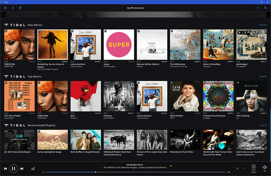
Task: Mark current track as favorite with heart
Action: point(238,169)
